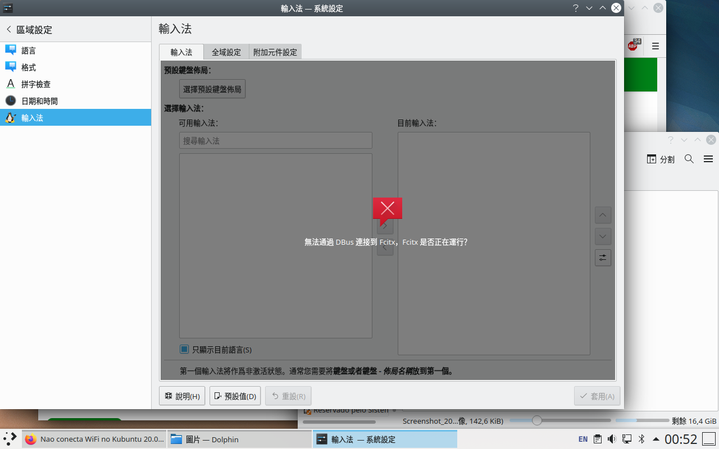Click the 預設值(D) defaults button
The image size is (719, 449).
pyautogui.click(x=235, y=396)
